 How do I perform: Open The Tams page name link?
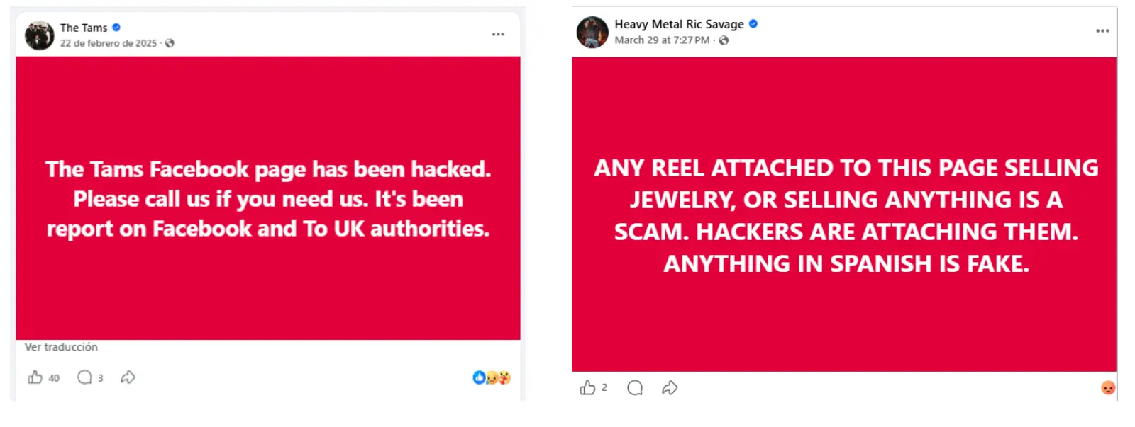pos(84,28)
